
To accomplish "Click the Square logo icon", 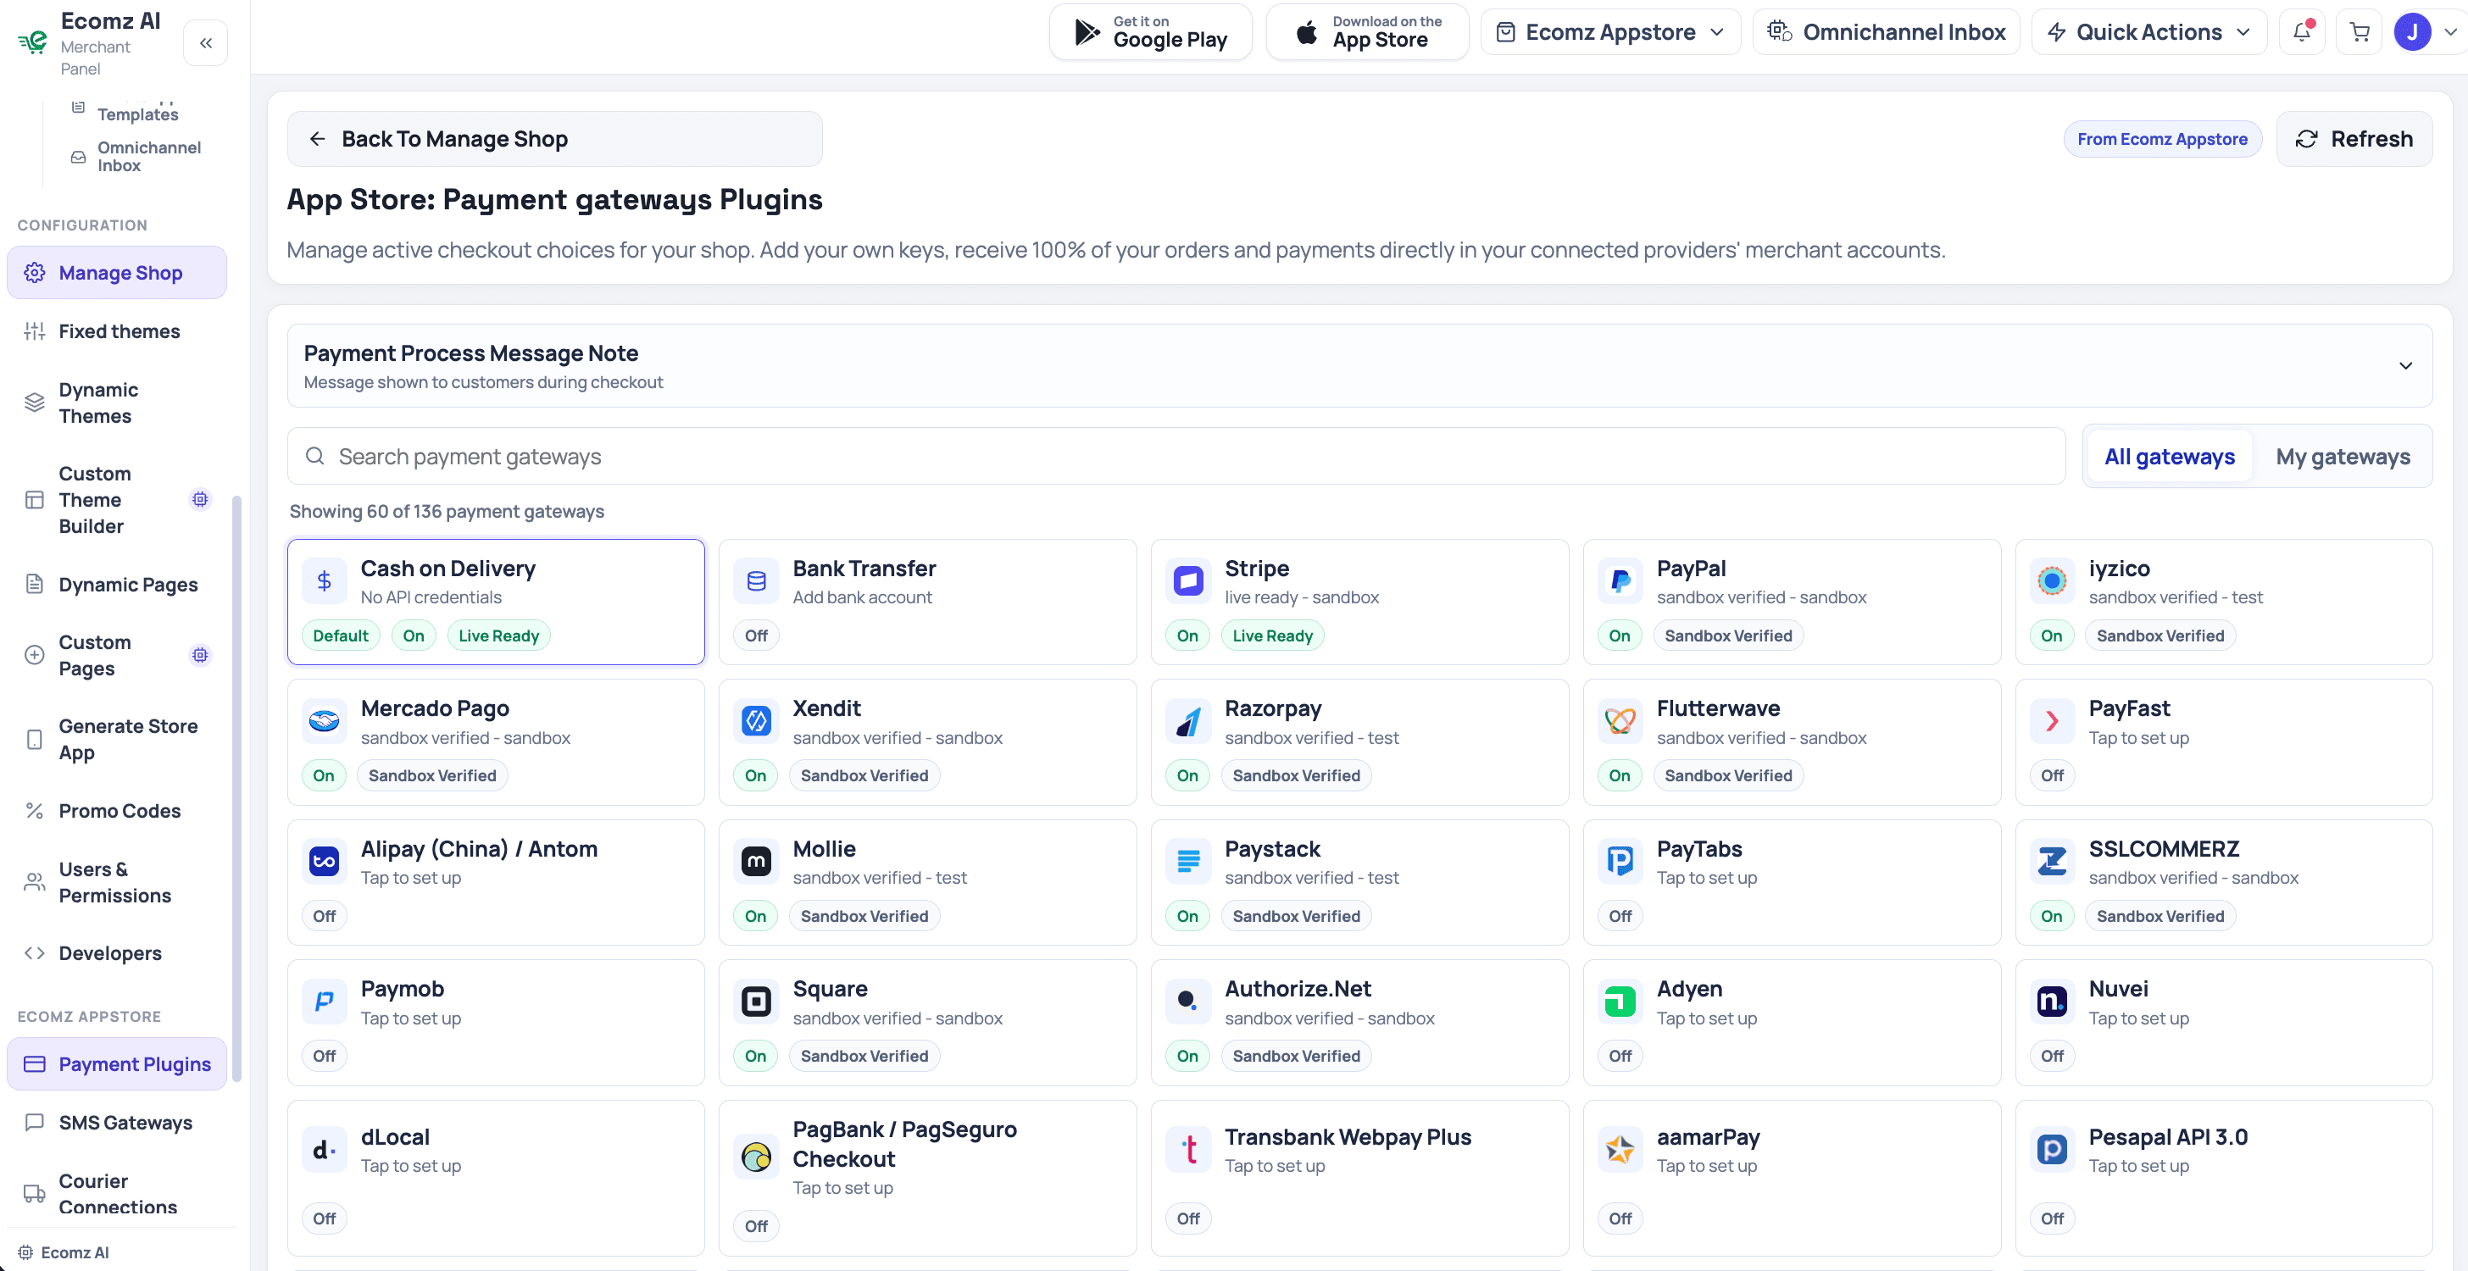I will (756, 1002).
